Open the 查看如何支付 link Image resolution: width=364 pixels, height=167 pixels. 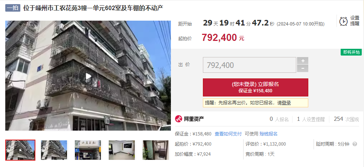pos(228,134)
